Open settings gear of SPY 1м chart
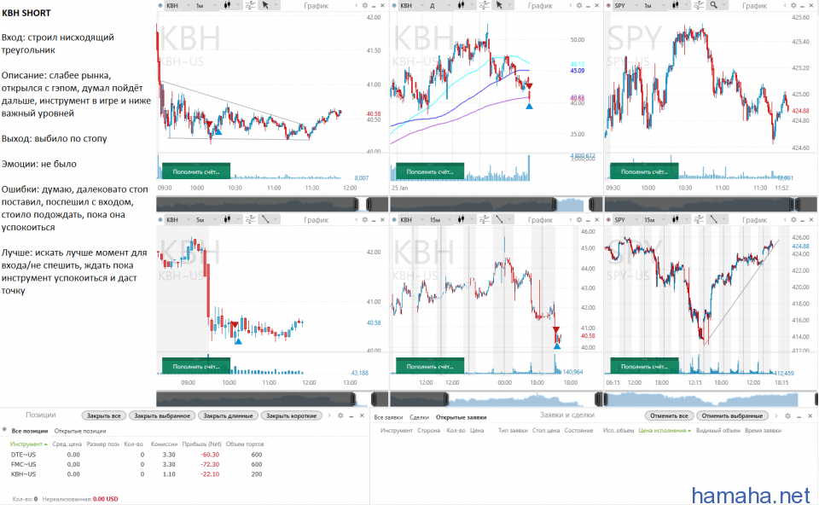The image size is (819, 505). [793, 5]
